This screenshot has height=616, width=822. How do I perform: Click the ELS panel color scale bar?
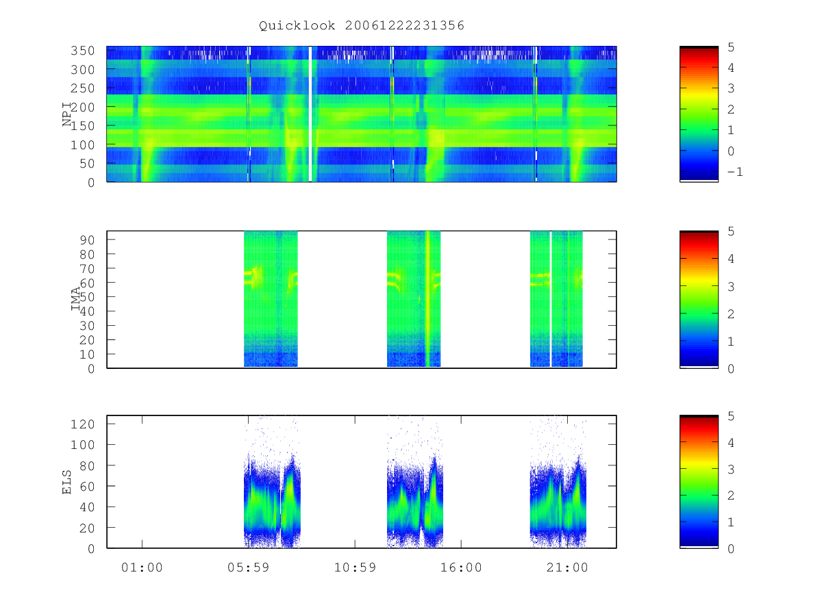(699, 481)
